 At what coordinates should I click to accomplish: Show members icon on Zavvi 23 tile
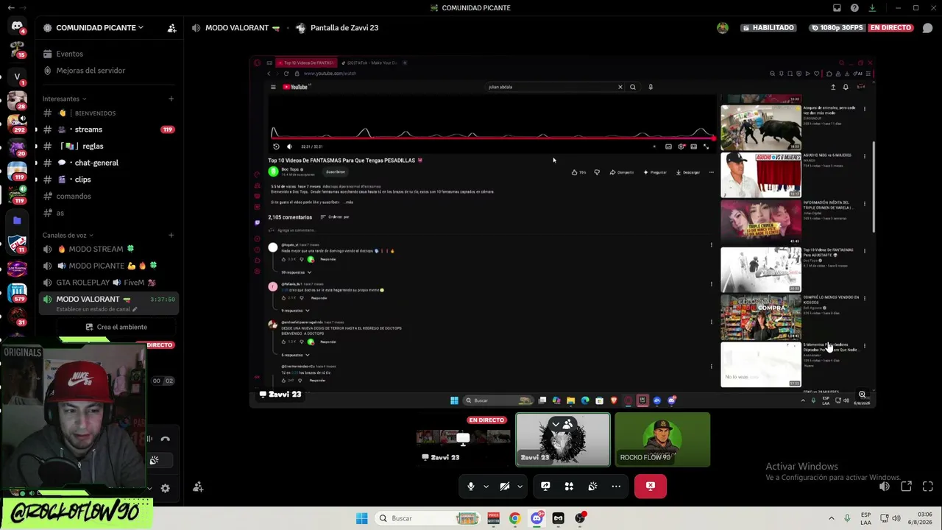coord(567,424)
